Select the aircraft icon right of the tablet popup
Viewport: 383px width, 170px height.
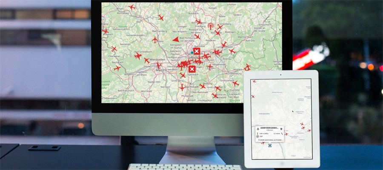pos(286,134)
